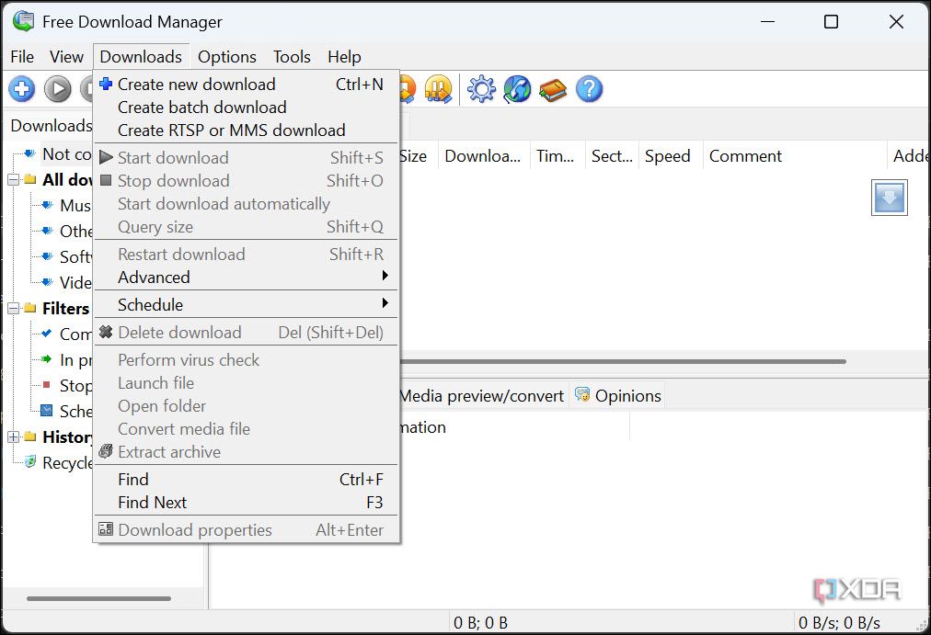Click the 0 B/s; 0 B/s status text
This screenshot has width=931, height=635.
pyautogui.click(x=839, y=622)
